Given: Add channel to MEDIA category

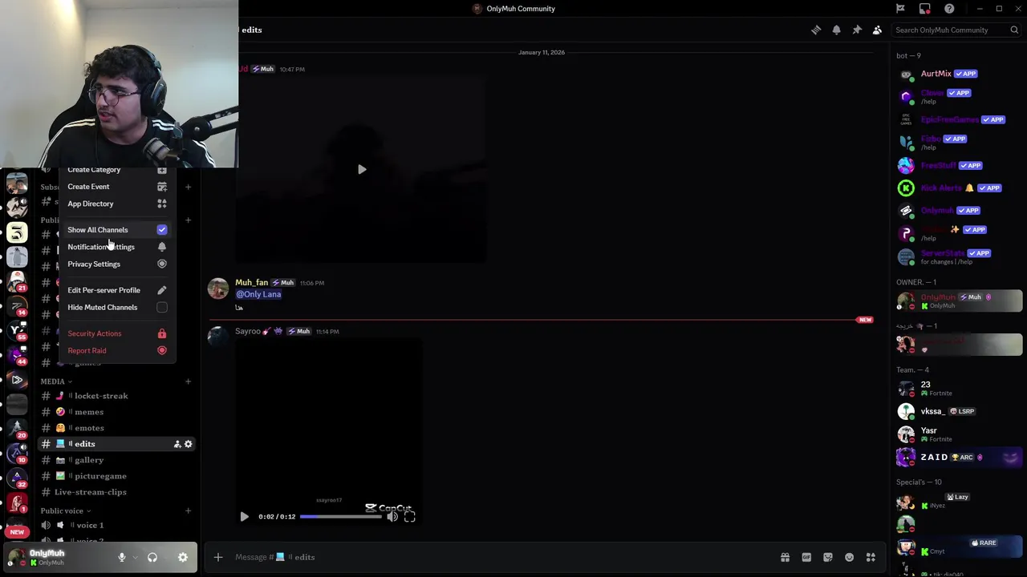Looking at the screenshot, I should click(188, 381).
